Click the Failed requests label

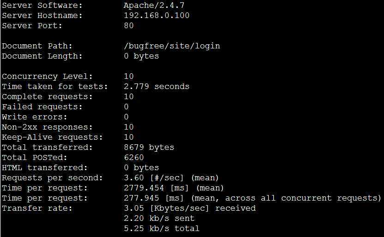42,107
